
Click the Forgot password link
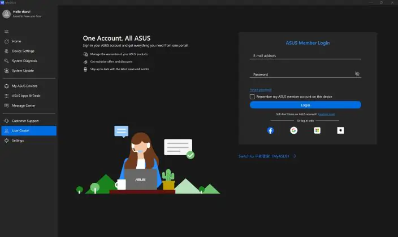[261, 90]
